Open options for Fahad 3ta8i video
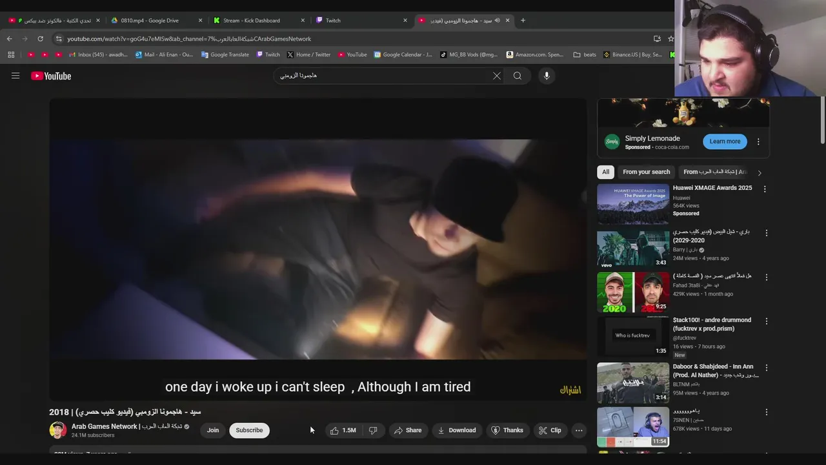The width and height of the screenshot is (826, 465). pos(766,277)
